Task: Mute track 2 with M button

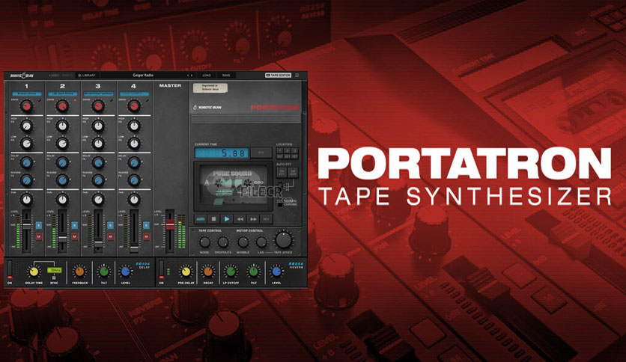Action: pyautogui.click(x=75, y=237)
